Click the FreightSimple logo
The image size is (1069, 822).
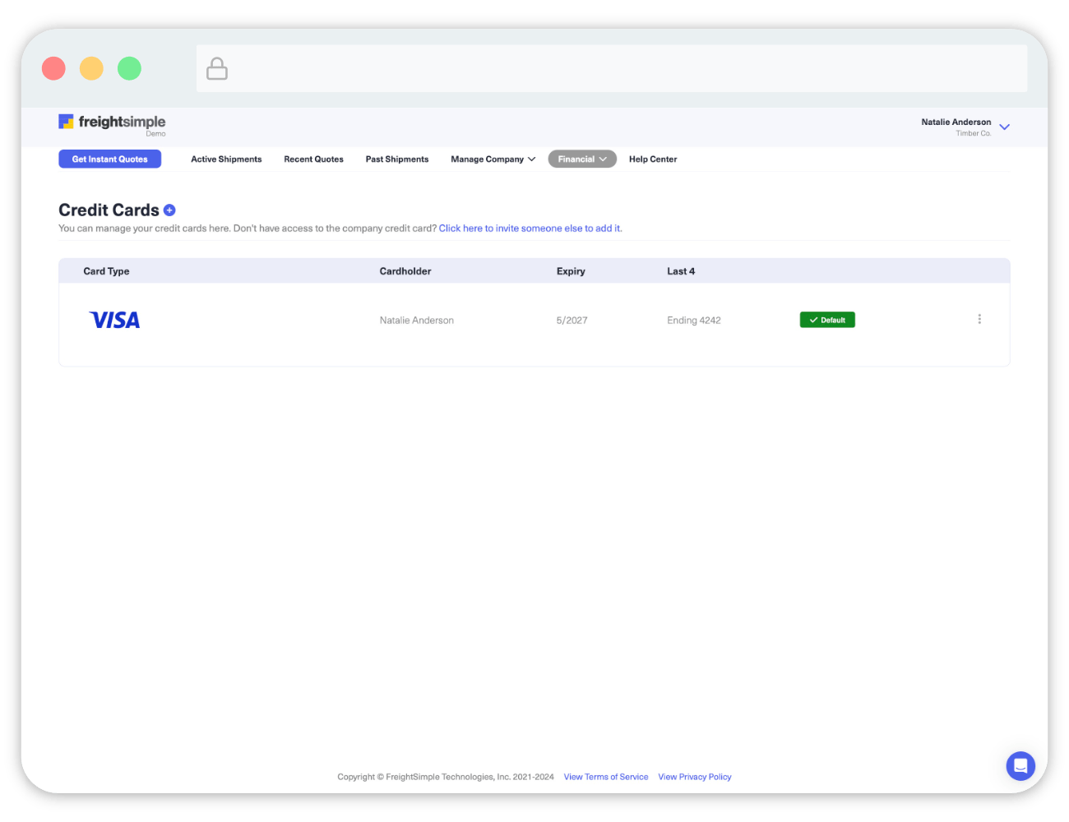tap(112, 122)
